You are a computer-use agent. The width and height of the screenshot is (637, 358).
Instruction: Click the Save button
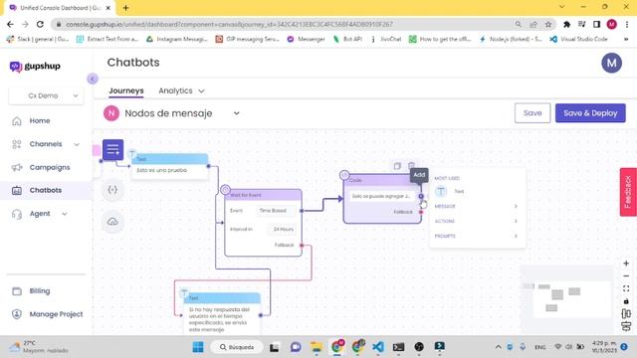[532, 112]
